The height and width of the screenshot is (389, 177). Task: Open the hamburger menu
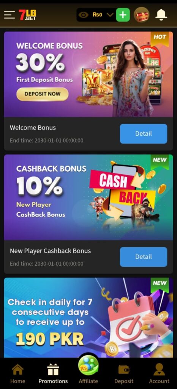[x=9, y=15]
